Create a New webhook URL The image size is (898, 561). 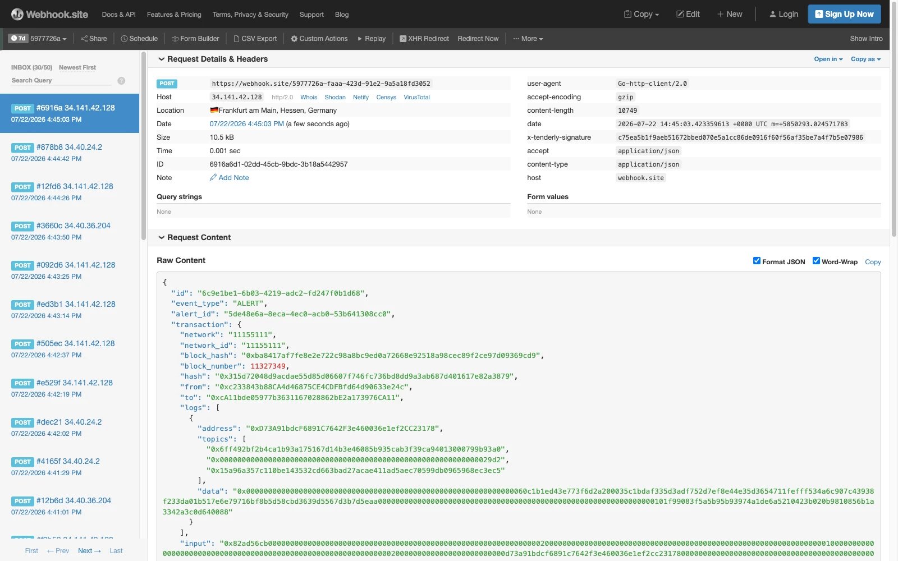730,14
